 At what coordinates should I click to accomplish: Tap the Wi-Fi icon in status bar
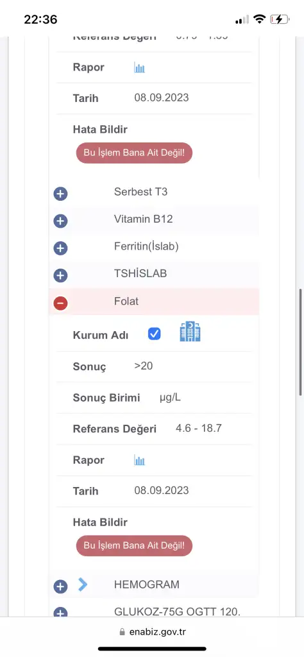tap(260, 19)
